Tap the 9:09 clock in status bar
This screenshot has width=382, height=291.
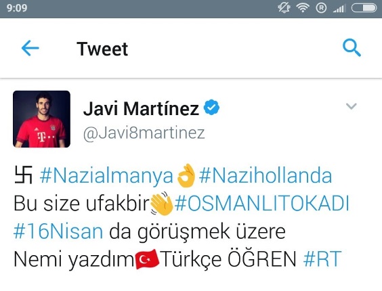(17, 8)
